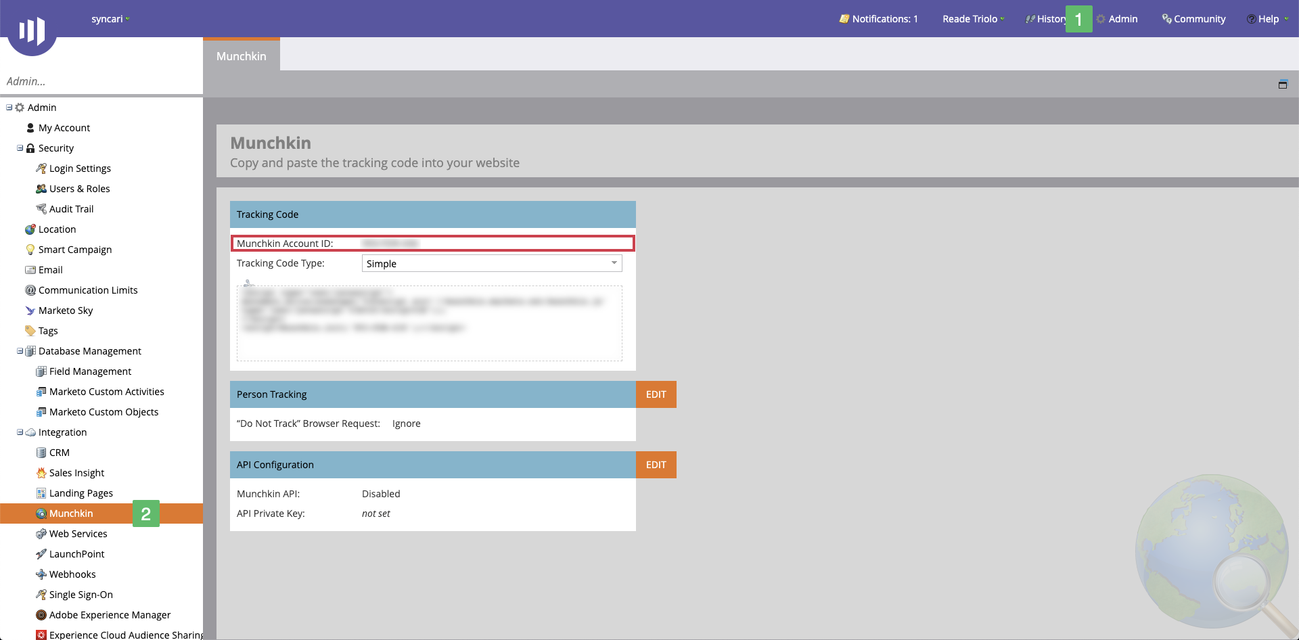Click the Audit Trail icon
This screenshot has width=1299, height=640.
point(41,208)
